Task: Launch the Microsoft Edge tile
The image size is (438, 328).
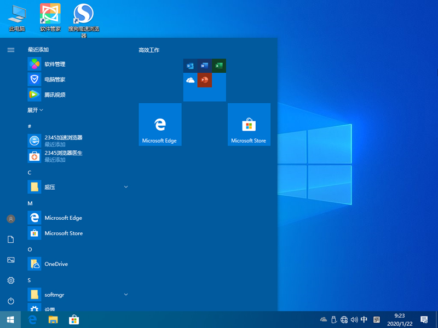Action: point(160,124)
